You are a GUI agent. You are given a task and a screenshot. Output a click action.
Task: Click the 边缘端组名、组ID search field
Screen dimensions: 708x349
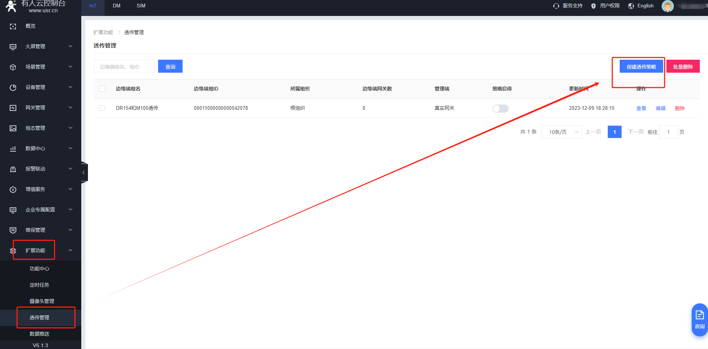(124, 67)
